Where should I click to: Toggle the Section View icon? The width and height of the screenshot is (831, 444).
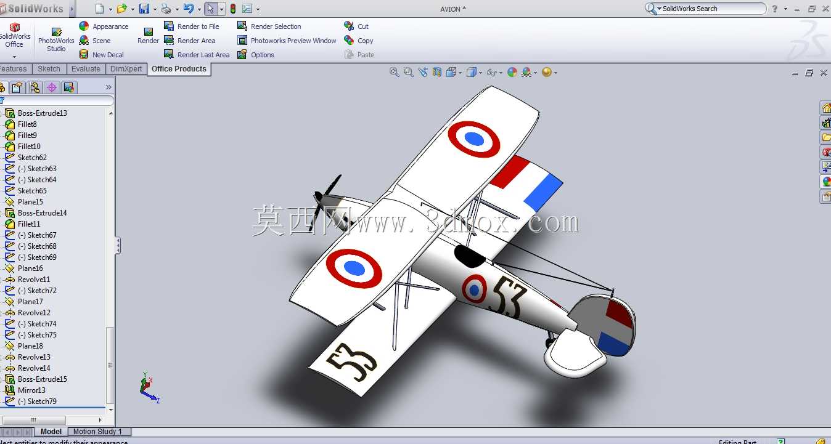[x=437, y=72]
